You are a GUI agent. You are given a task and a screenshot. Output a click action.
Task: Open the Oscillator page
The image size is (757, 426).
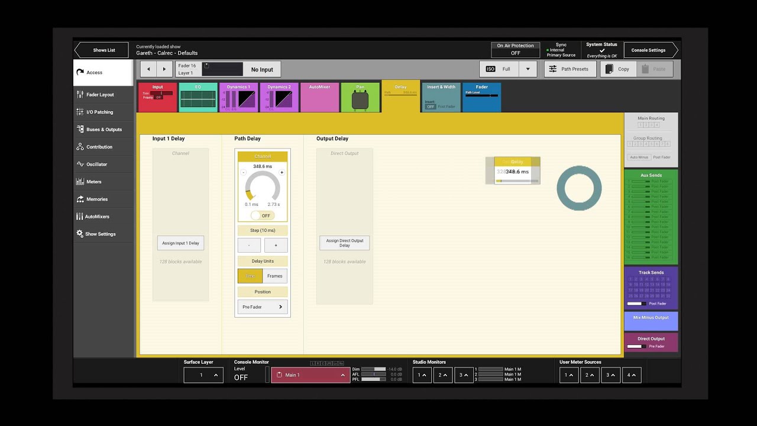(x=103, y=164)
